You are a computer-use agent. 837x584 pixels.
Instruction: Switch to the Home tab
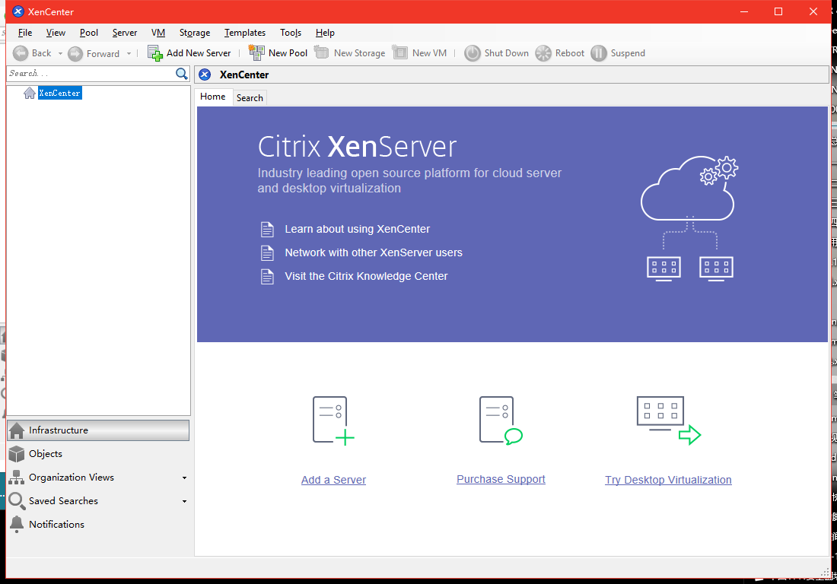pyautogui.click(x=213, y=97)
